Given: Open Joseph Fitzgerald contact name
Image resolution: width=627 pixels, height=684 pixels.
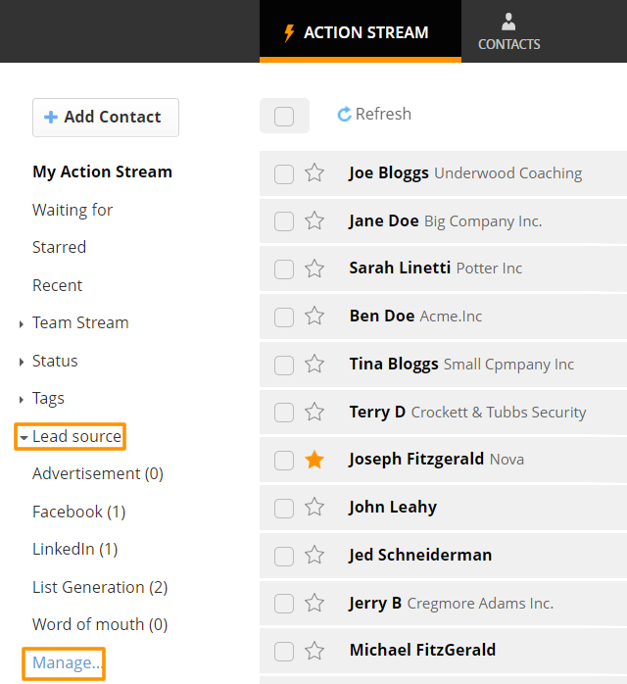Looking at the screenshot, I should click(x=416, y=460).
